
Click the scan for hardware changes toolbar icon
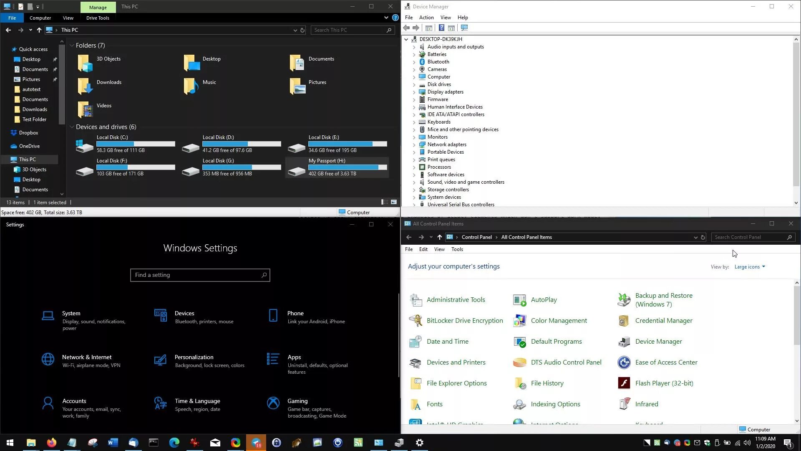click(x=464, y=28)
